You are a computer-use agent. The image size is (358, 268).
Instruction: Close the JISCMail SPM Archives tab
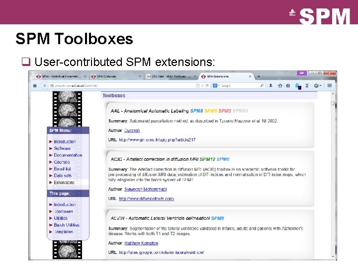coord(195,76)
